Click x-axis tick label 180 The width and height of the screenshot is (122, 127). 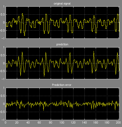pos(107,122)
